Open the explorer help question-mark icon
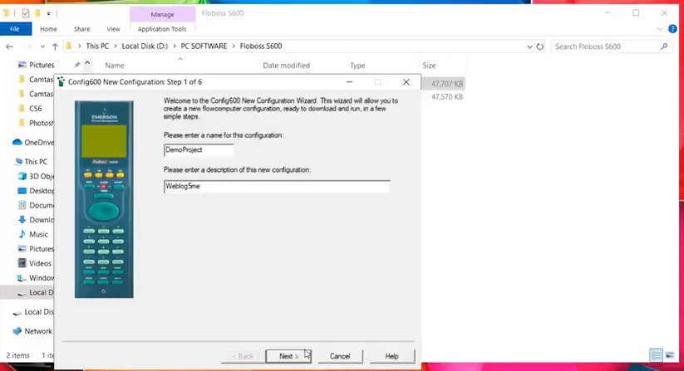The width and height of the screenshot is (684, 371). (x=673, y=29)
